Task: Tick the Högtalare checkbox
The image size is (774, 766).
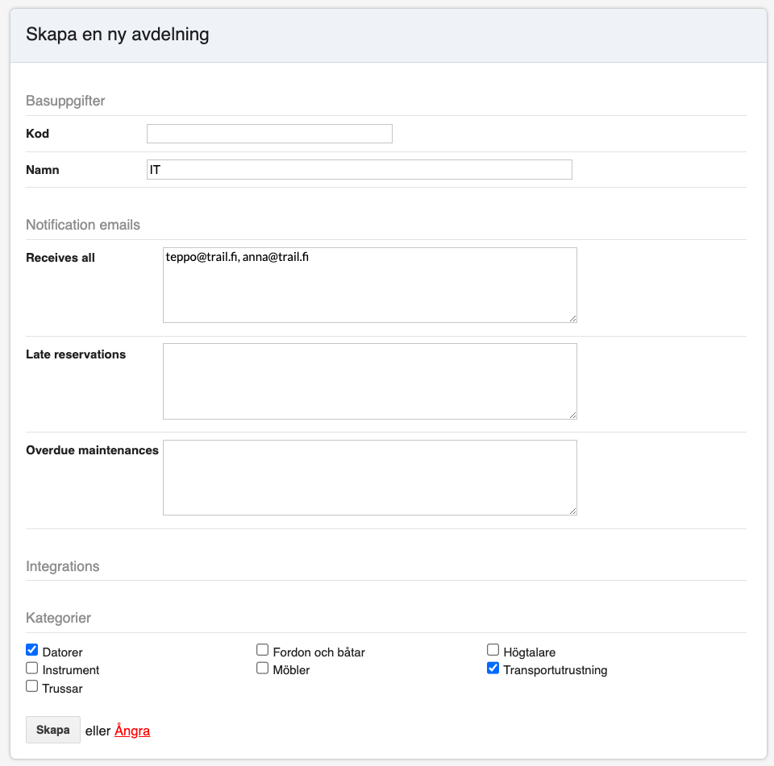Action: (x=493, y=650)
